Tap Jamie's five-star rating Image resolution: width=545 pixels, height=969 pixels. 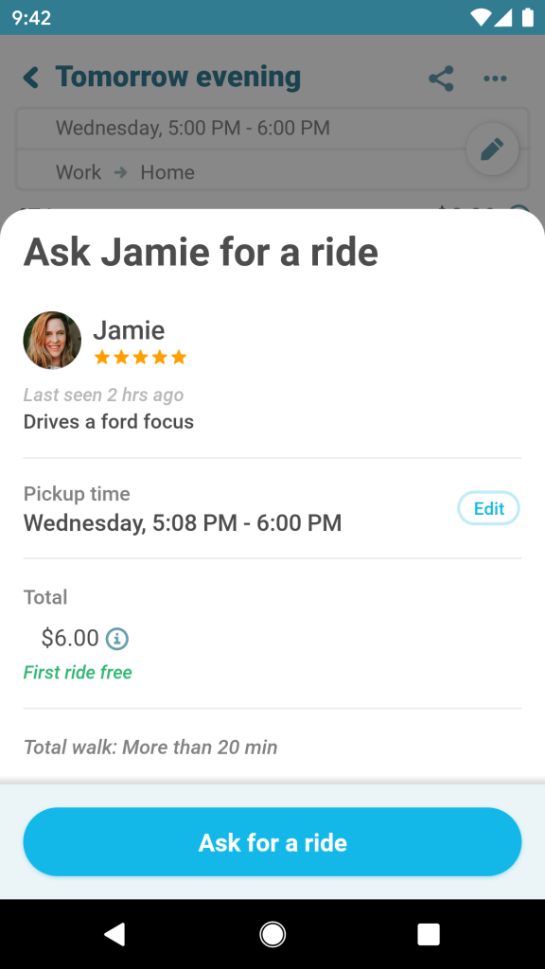[x=140, y=357]
